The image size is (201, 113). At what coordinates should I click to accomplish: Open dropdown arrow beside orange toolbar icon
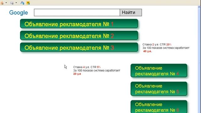(6, 3)
